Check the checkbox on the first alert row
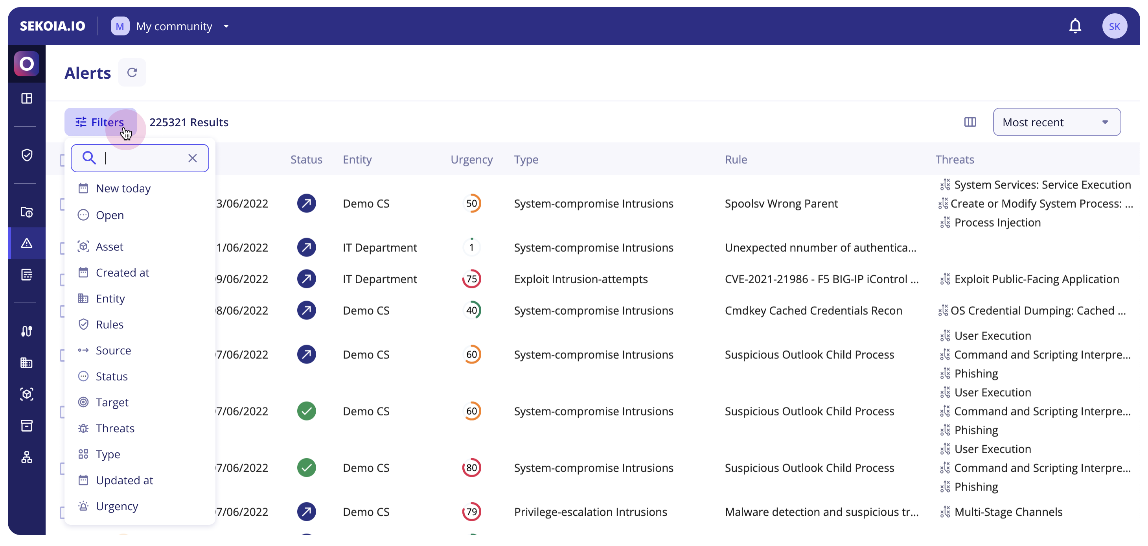The image size is (1148, 546). click(x=63, y=204)
